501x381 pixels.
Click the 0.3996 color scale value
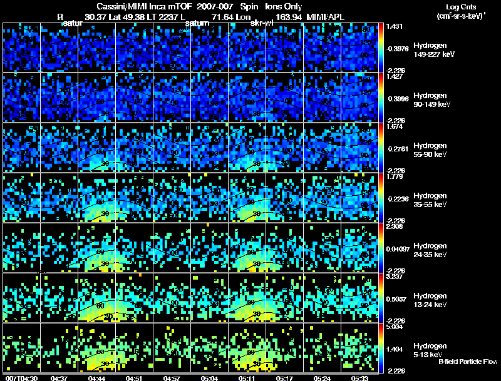tap(398, 99)
